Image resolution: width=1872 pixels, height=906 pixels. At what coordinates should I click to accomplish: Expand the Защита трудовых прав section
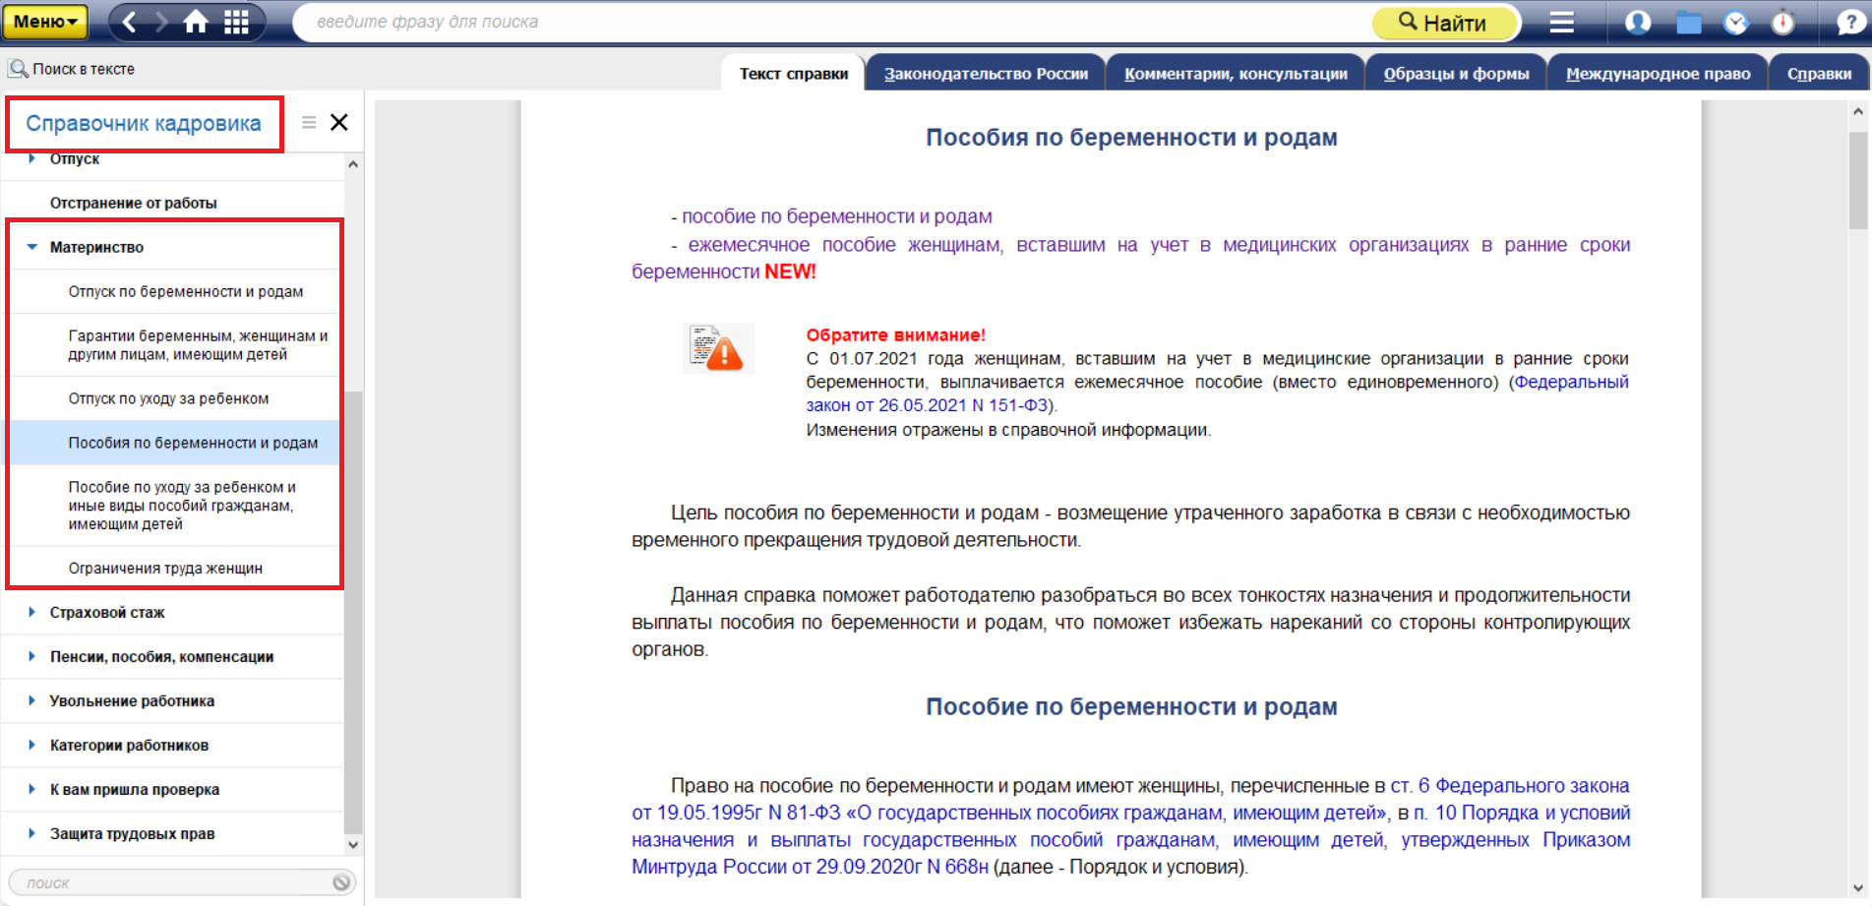point(32,833)
